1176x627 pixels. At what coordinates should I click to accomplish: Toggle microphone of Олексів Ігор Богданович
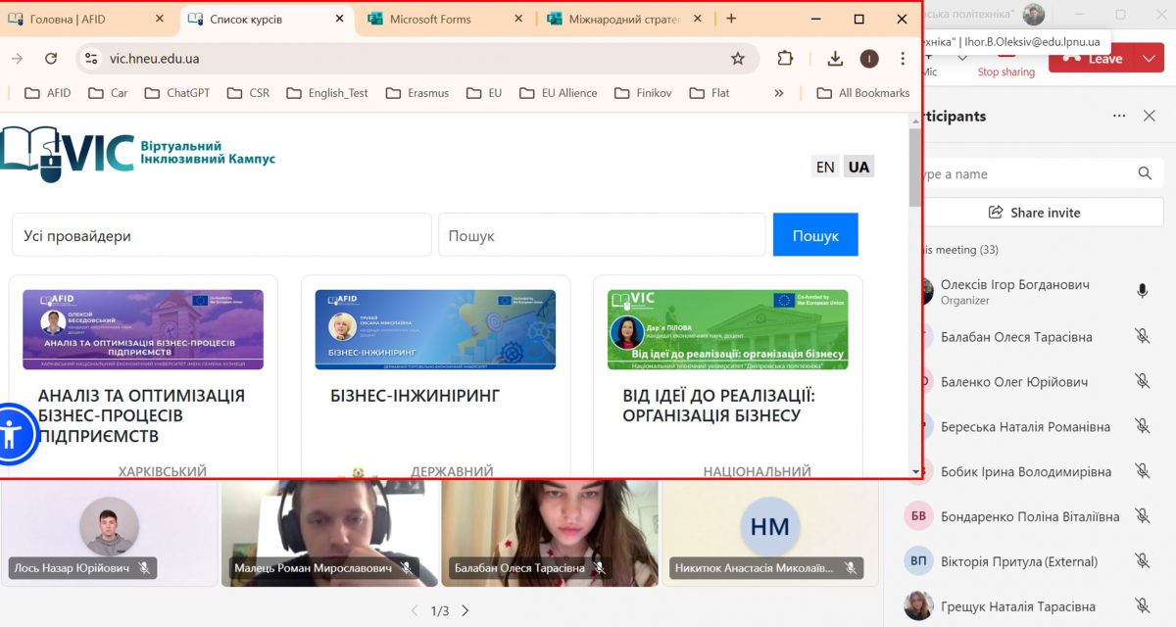click(x=1141, y=287)
